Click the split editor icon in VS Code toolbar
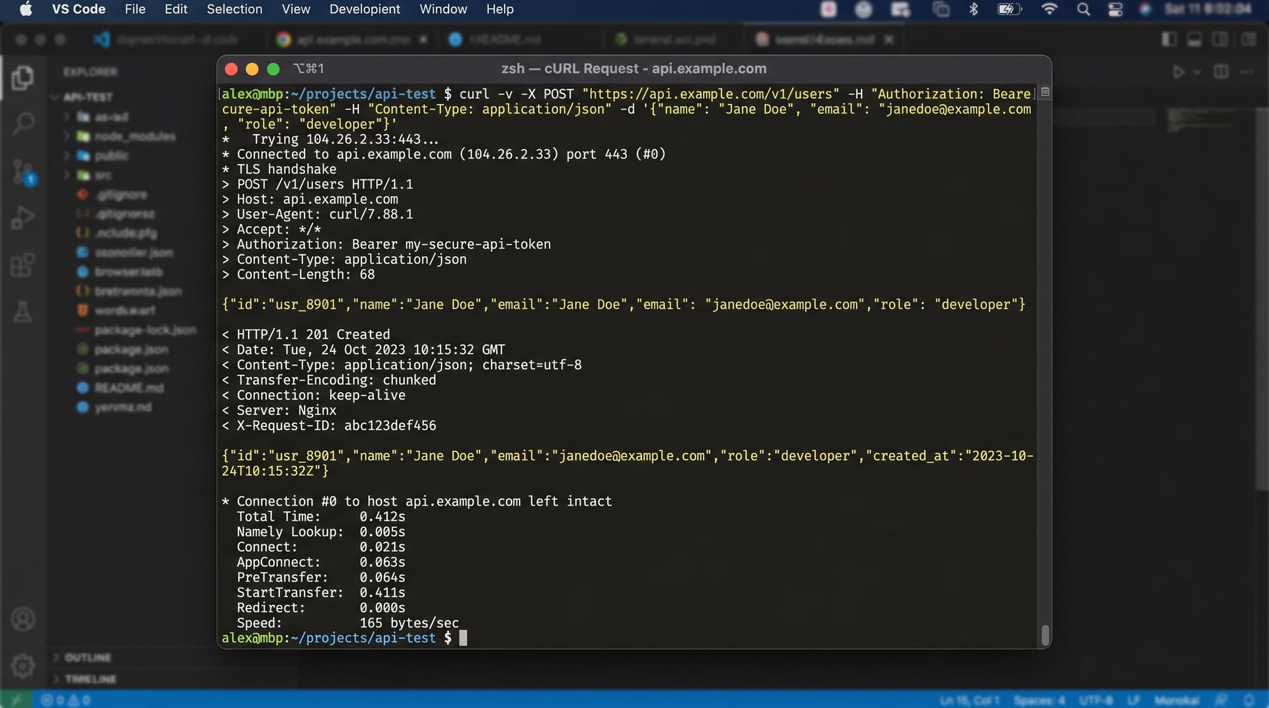This screenshot has width=1269, height=708. tap(1221, 72)
